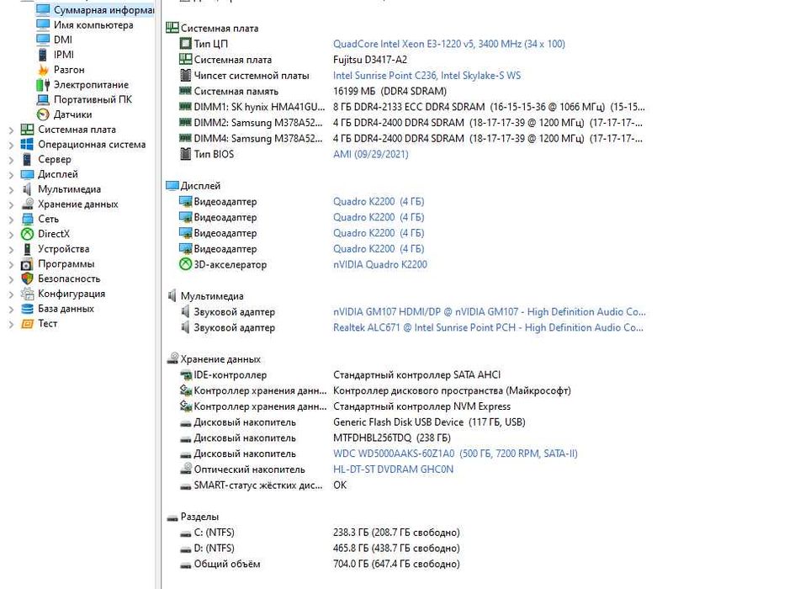Open the AMI (09/29/2021) BIOS link

pos(371,154)
